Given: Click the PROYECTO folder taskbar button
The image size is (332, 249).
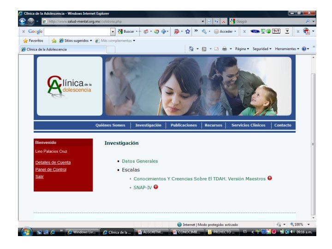Looking at the screenshot, I should coord(222,232).
